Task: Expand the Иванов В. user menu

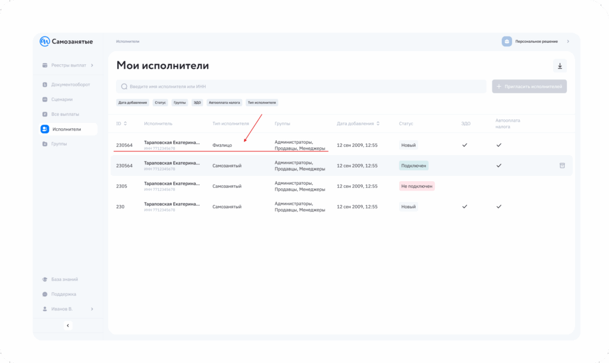Action: pos(92,309)
